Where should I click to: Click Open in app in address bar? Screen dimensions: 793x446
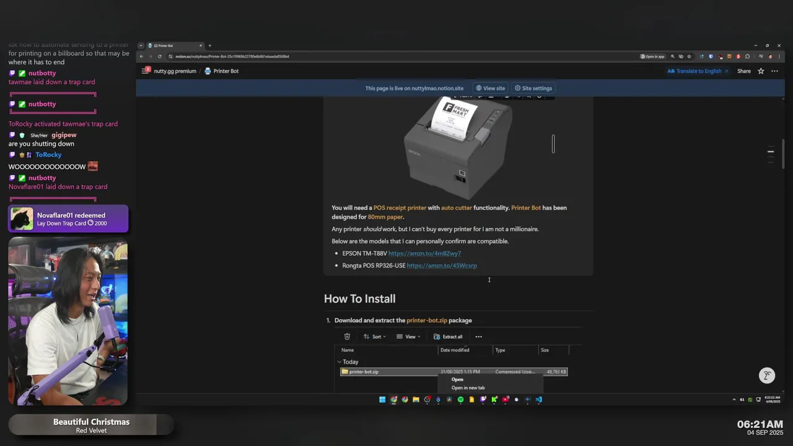[x=652, y=56]
